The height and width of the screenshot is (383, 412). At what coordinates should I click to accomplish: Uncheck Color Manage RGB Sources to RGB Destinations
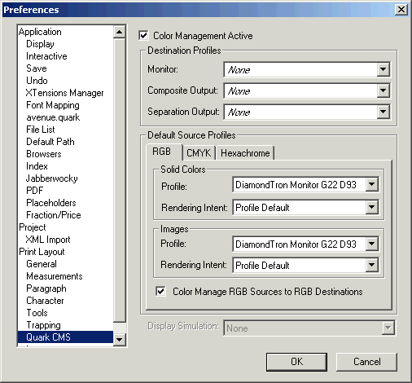click(x=160, y=291)
